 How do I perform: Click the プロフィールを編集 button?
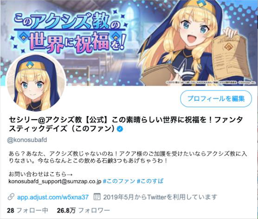[216, 99]
